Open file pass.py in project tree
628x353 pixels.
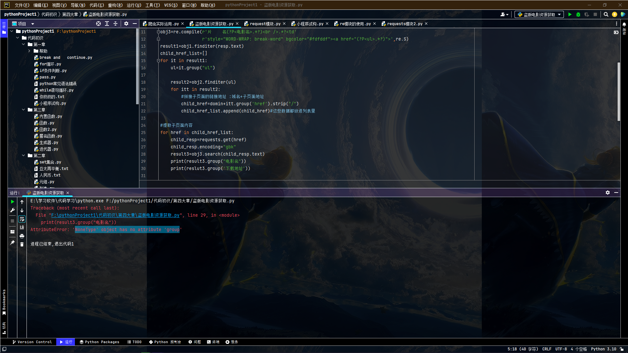click(47, 77)
